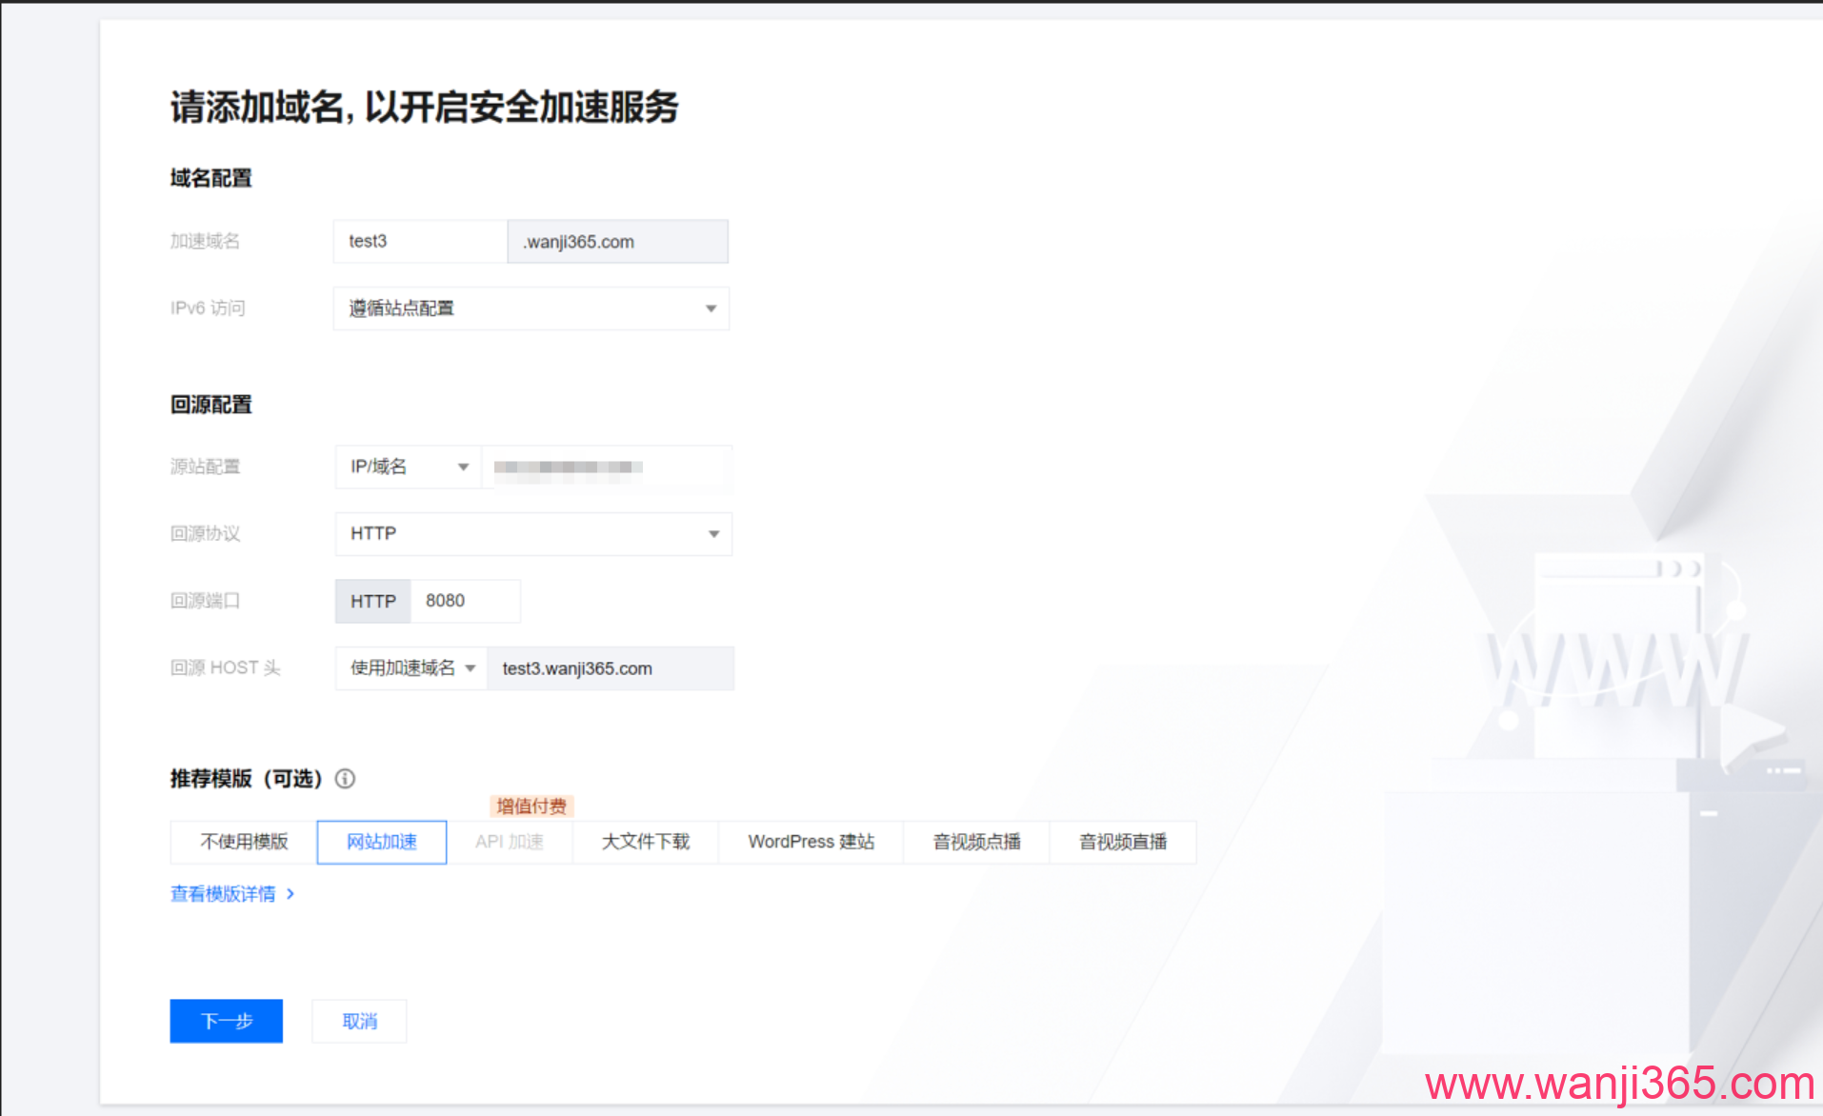
Task: Select the 音视频直播 template
Action: tap(1123, 842)
